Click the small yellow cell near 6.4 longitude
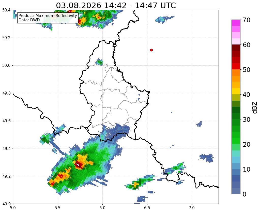The image size is (260, 212). (x=136, y=185)
